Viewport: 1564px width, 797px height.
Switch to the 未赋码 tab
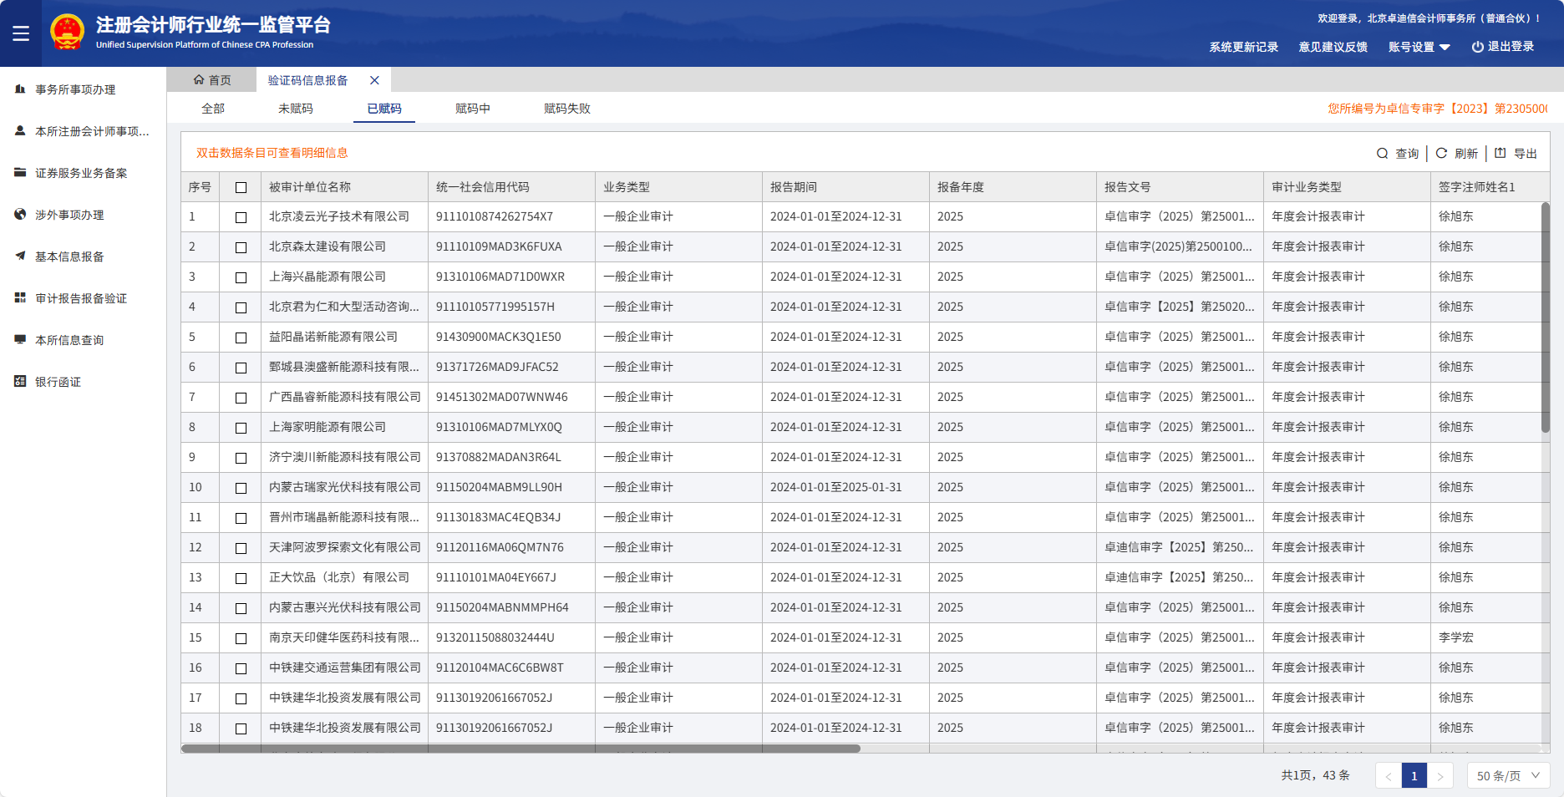coord(295,109)
